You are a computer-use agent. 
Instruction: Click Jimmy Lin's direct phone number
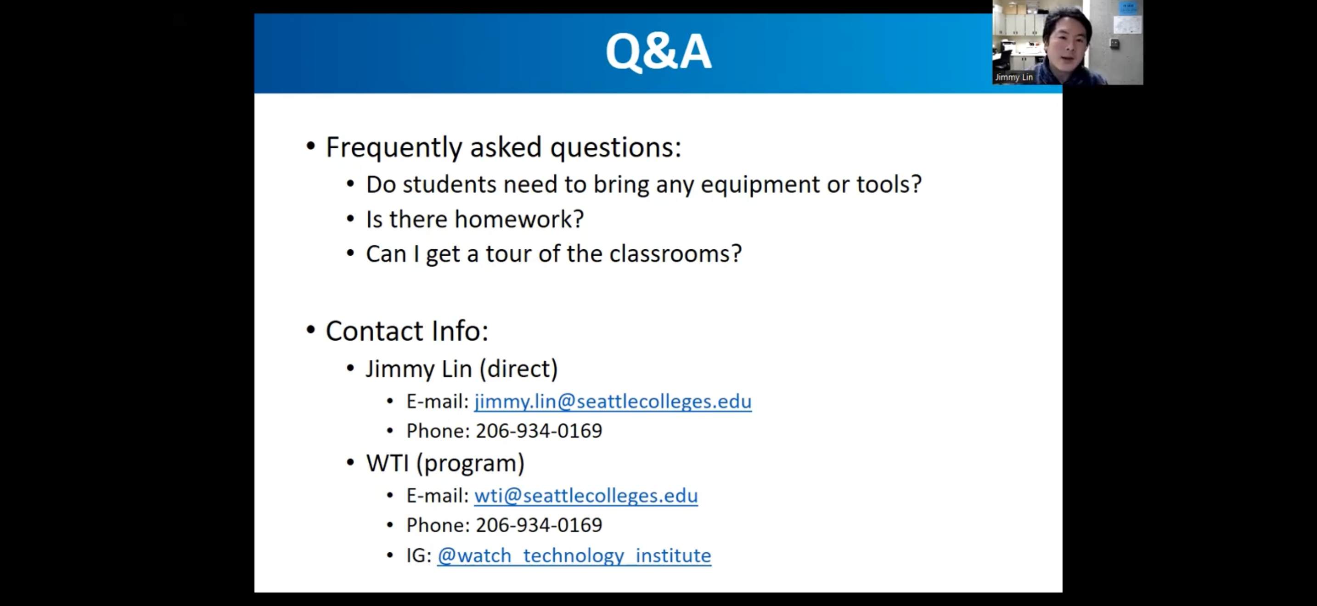pyautogui.click(x=538, y=431)
